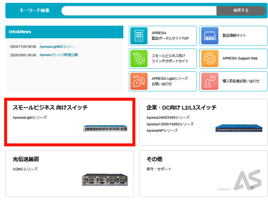Click the ApresiaNPシリーズ text

(162, 130)
